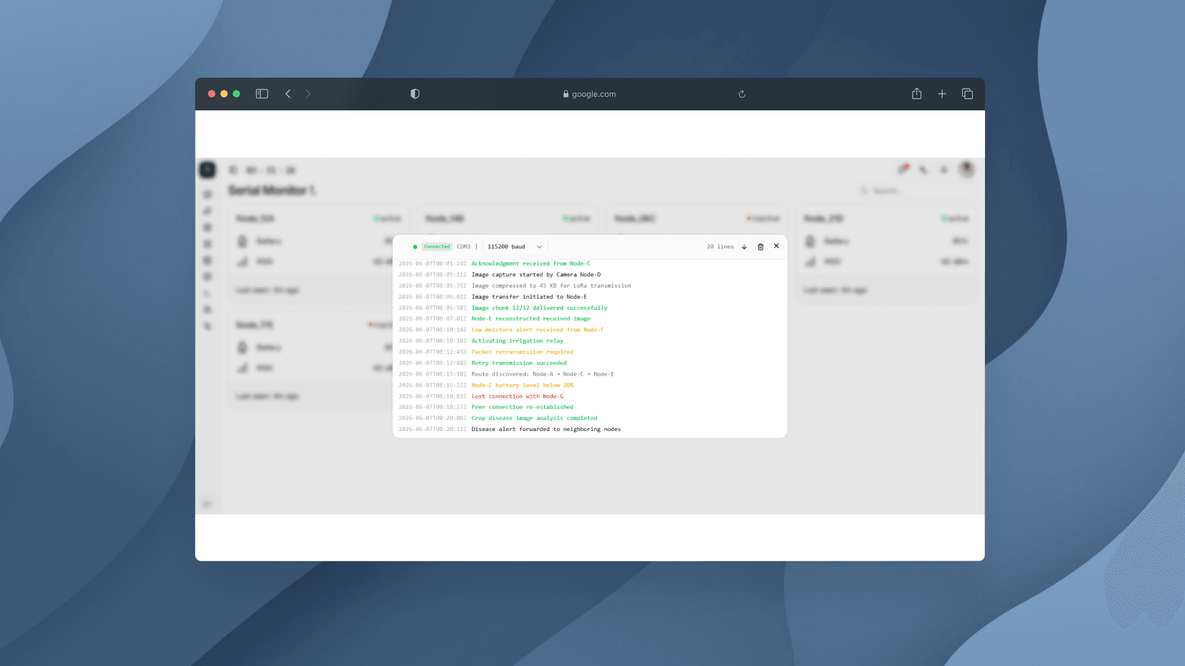The width and height of the screenshot is (1185, 666).
Task: Select log line 'Disease alert forwarded to neighboring nodes'
Action: click(x=546, y=429)
